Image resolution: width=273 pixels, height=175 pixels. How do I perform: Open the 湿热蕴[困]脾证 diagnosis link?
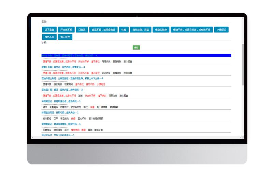pos(62,90)
